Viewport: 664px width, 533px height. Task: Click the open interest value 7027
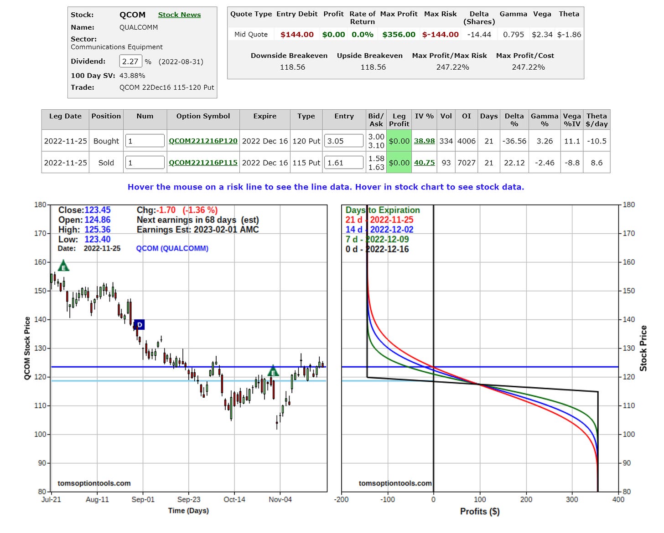point(466,163)
